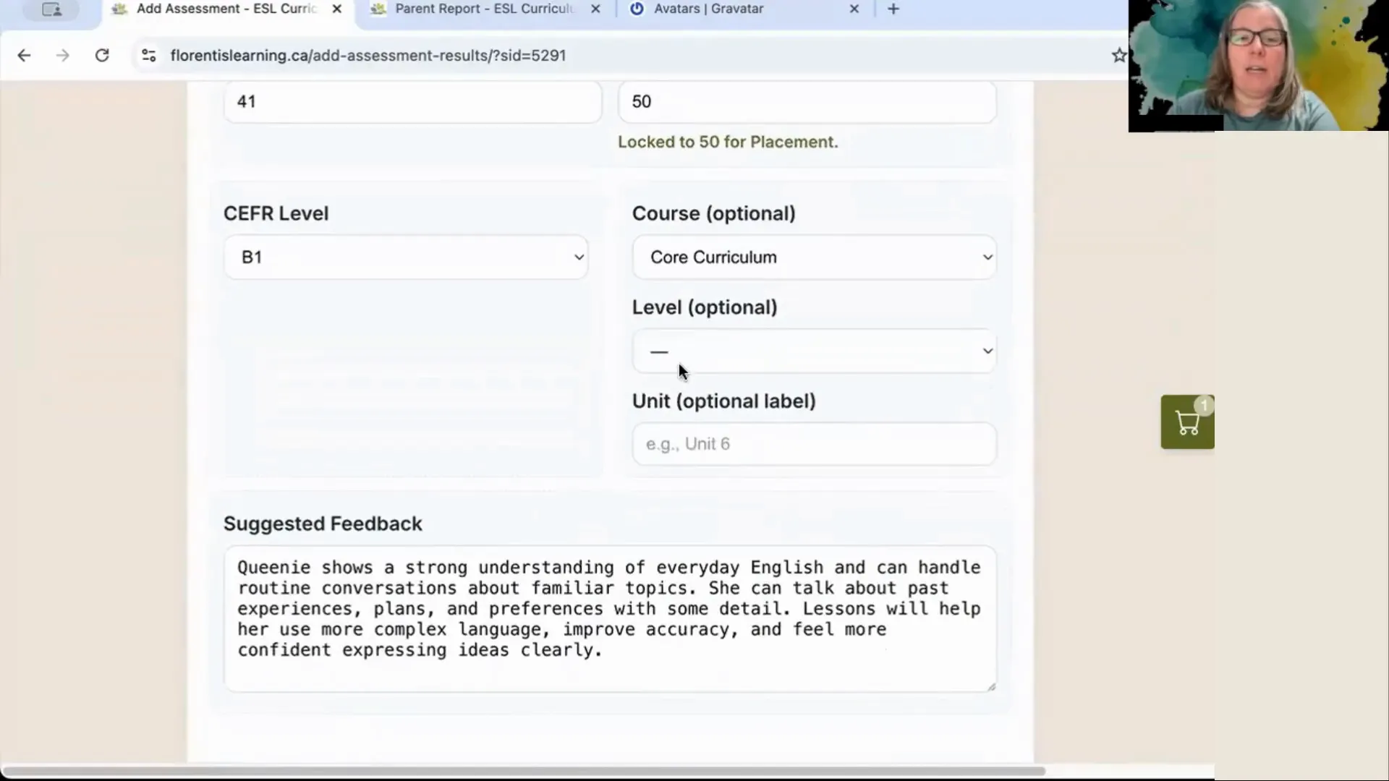Viewport: 1389px width, 781px height.
Task: Open the shopping cart with 1 item
Action: pyautogui.click(x=1187, y=422)
